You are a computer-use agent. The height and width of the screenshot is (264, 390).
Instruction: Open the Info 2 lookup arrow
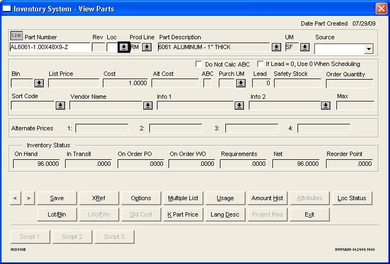(x=325, y=105)
